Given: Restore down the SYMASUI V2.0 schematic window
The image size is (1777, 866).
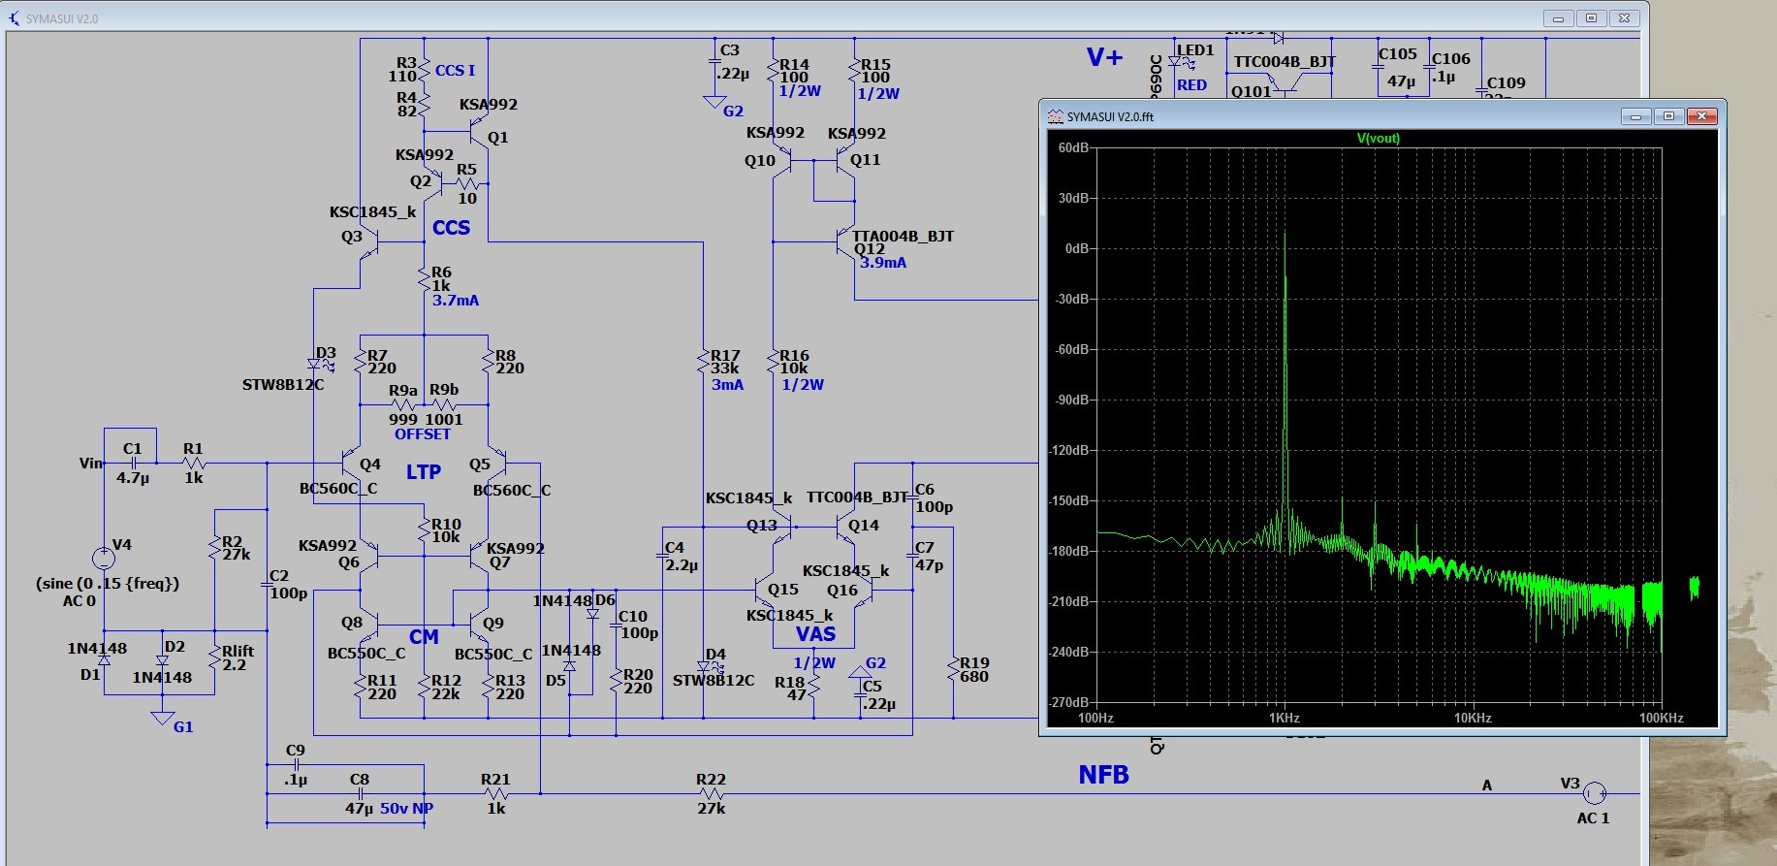Looking at the screenshot, I should coord(1591,18).
